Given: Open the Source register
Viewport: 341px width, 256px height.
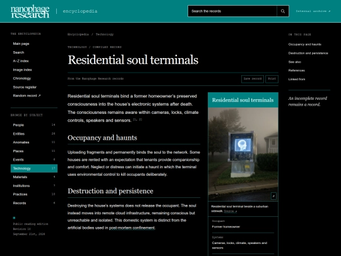Looking at the screenshot, I should pyautogui.click(x=34, y=87).
